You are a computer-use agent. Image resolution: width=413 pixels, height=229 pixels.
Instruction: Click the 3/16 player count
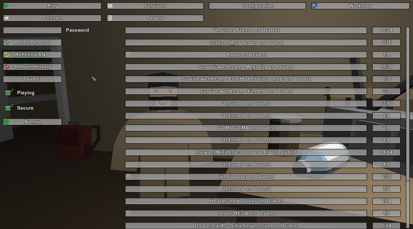pyautogui.click(x=386, y=42)
